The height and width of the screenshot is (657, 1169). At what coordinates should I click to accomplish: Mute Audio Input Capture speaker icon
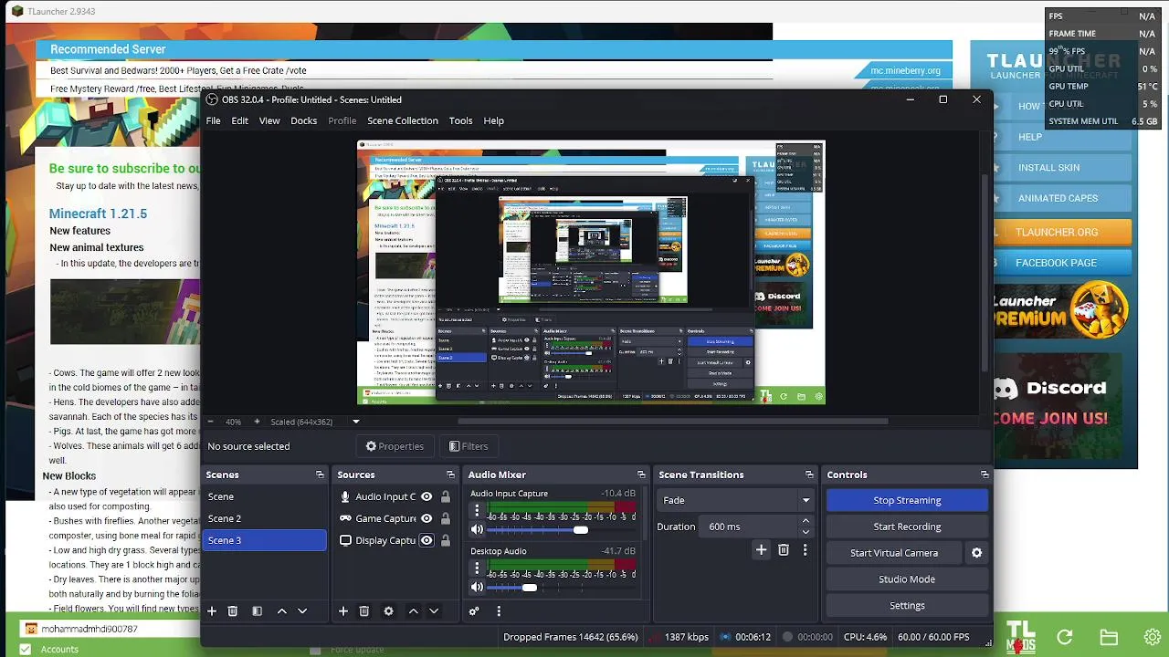pos(477,529)
